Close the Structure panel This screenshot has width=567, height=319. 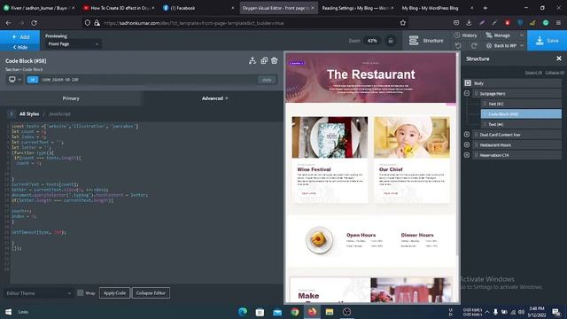point(559,58)
